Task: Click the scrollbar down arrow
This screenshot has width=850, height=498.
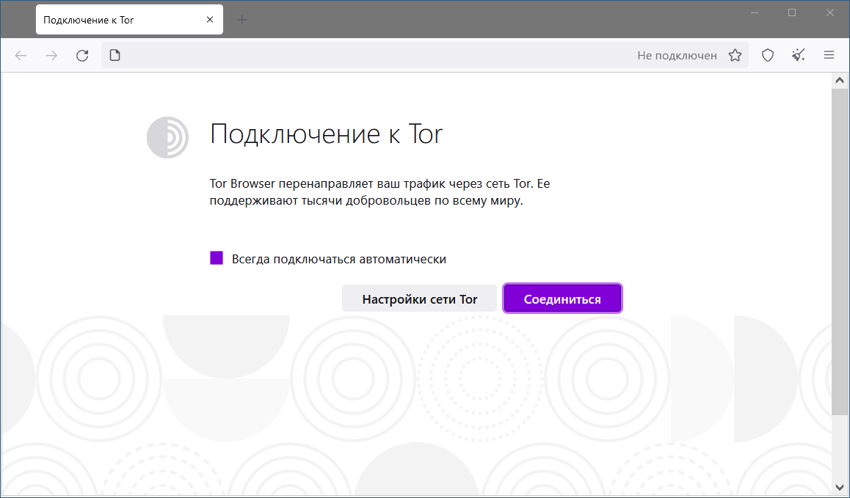Action: pyautogui.click(x=840, y=487)
